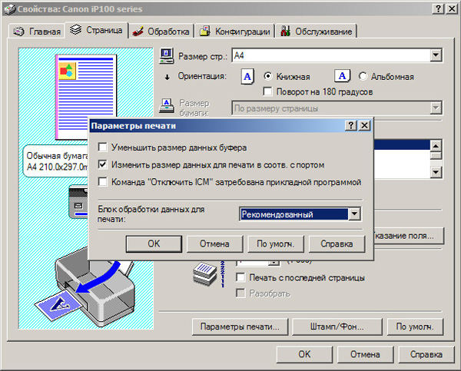
Task: Open the По размеру страницы dropdown
Action: coord(436,108)
